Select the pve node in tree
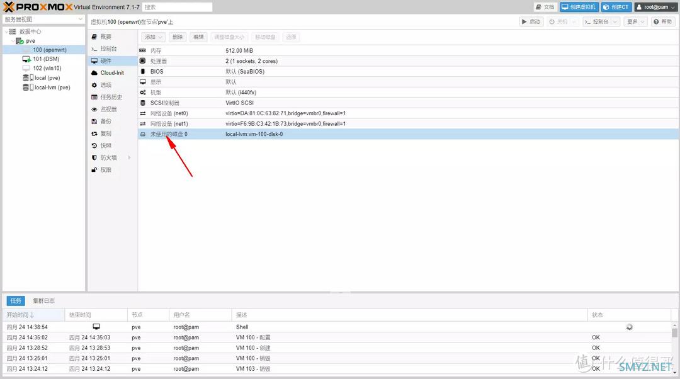680x379 pixels. [x=30, y=41]
